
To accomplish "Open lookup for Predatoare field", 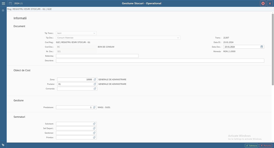I will (x=94, y=107).
